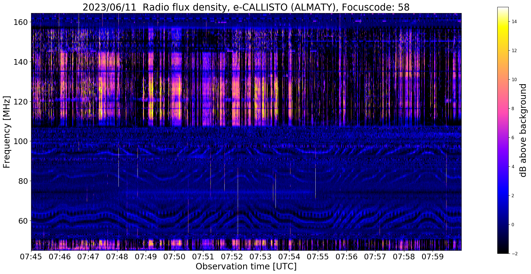531x274 pixels.
Task: Click the colorbar tick label 10
Action: 515,80
